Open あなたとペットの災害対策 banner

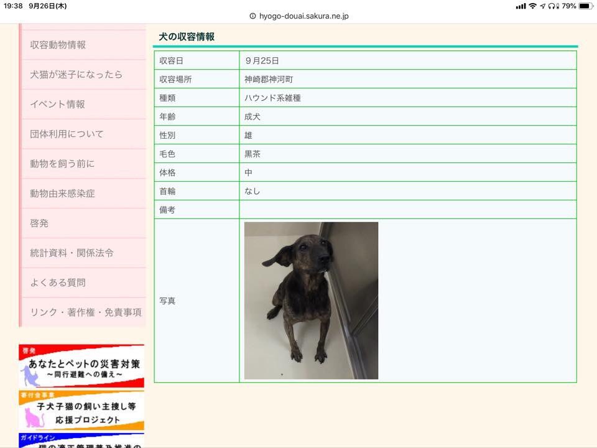pos(81,366)
